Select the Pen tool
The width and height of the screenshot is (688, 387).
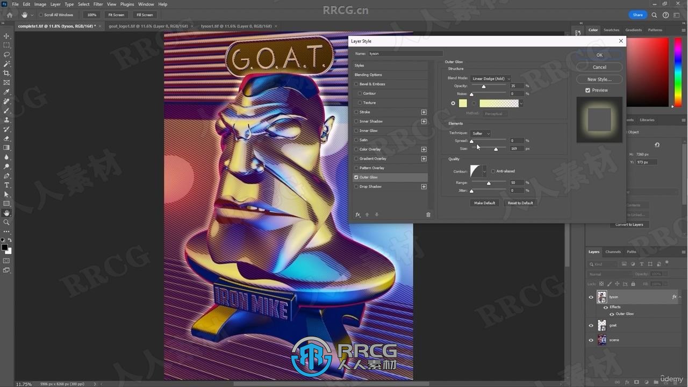click(6, 176)
